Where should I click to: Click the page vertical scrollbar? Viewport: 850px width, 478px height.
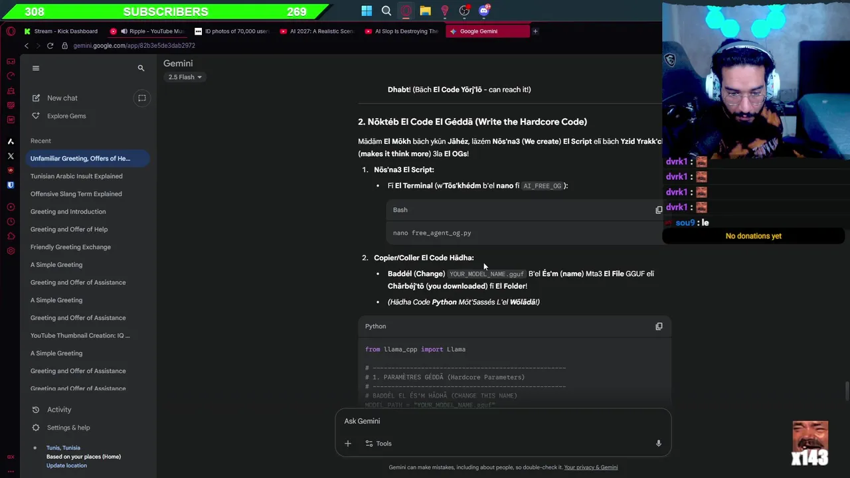(846, 392)
